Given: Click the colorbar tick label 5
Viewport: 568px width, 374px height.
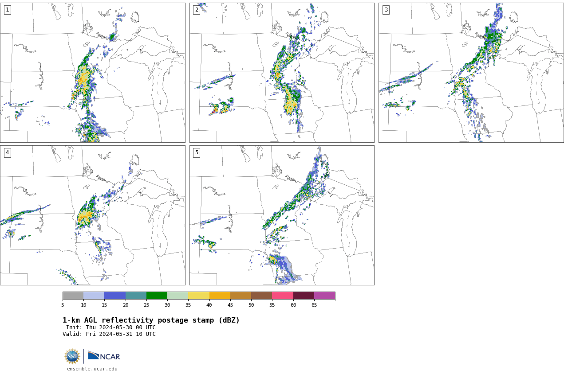Looking at the screenshot, I should click(63, 305).
